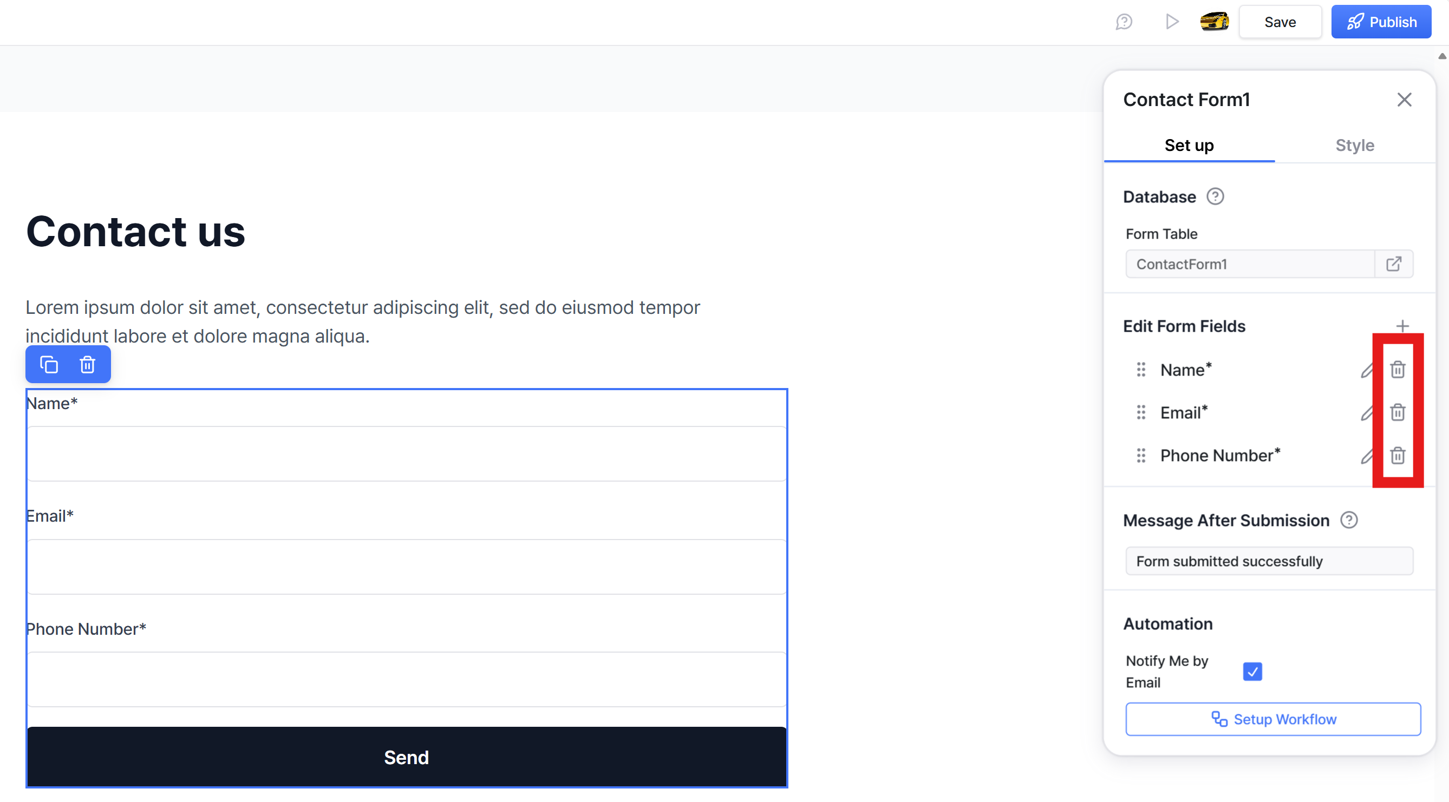Click the Save button
The width and height of the screenshot is (1449, 802).
1280,22
